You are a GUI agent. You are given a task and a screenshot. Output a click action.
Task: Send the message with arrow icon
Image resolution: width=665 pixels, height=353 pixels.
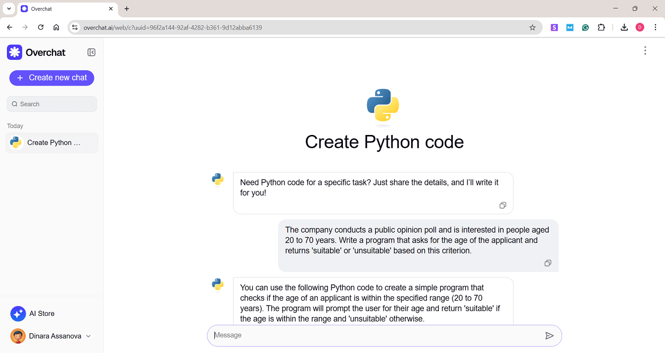tap(549, 336)
